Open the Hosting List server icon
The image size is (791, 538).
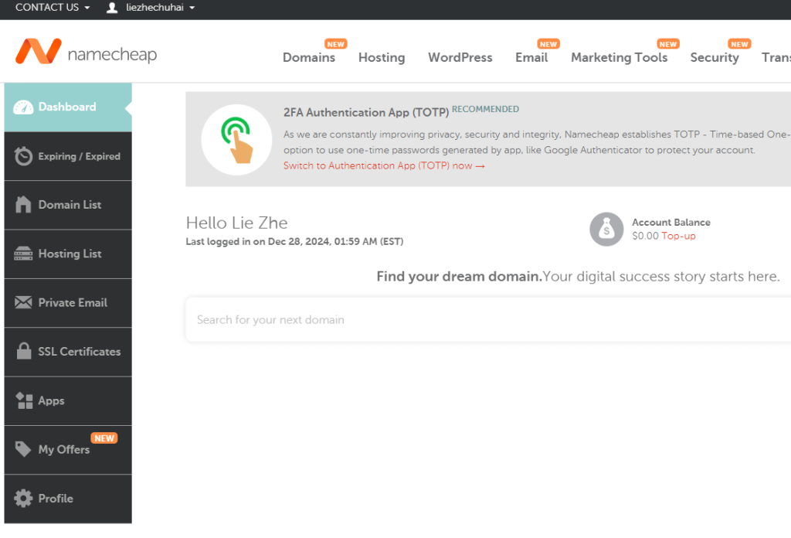point(23,254)
